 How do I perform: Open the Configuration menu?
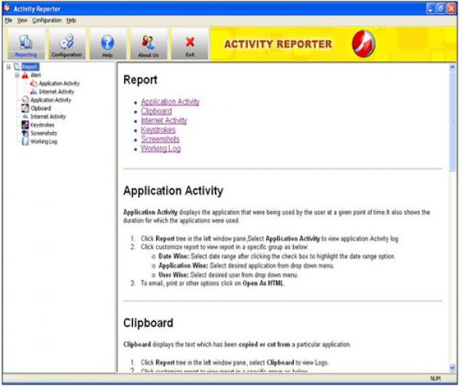47,20
